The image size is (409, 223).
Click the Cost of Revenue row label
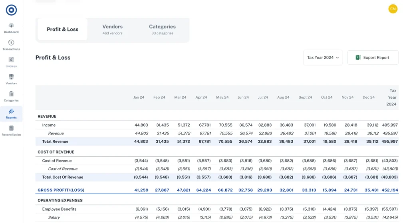click(x=57, y=161)
